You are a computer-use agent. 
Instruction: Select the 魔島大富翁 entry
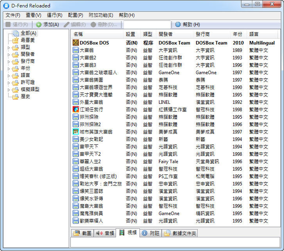pos(91,206)
